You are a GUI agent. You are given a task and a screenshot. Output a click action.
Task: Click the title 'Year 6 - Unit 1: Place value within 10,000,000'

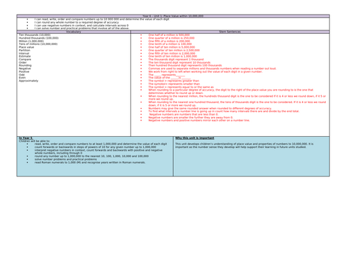click(x=173, y=16)
